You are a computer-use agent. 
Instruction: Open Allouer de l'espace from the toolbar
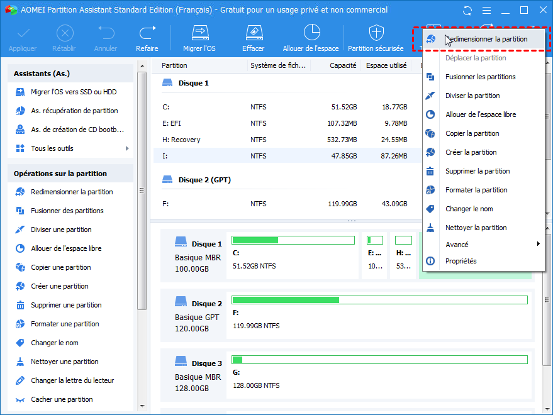pos(311,38)
